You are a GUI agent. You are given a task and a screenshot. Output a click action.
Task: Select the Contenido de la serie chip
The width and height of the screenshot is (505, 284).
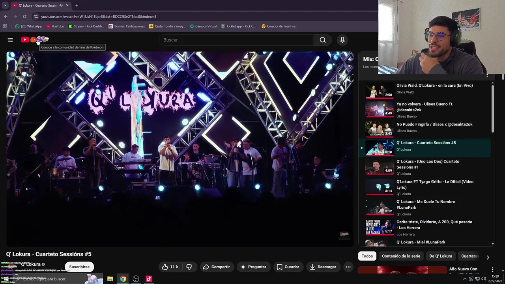coord(401,256)
